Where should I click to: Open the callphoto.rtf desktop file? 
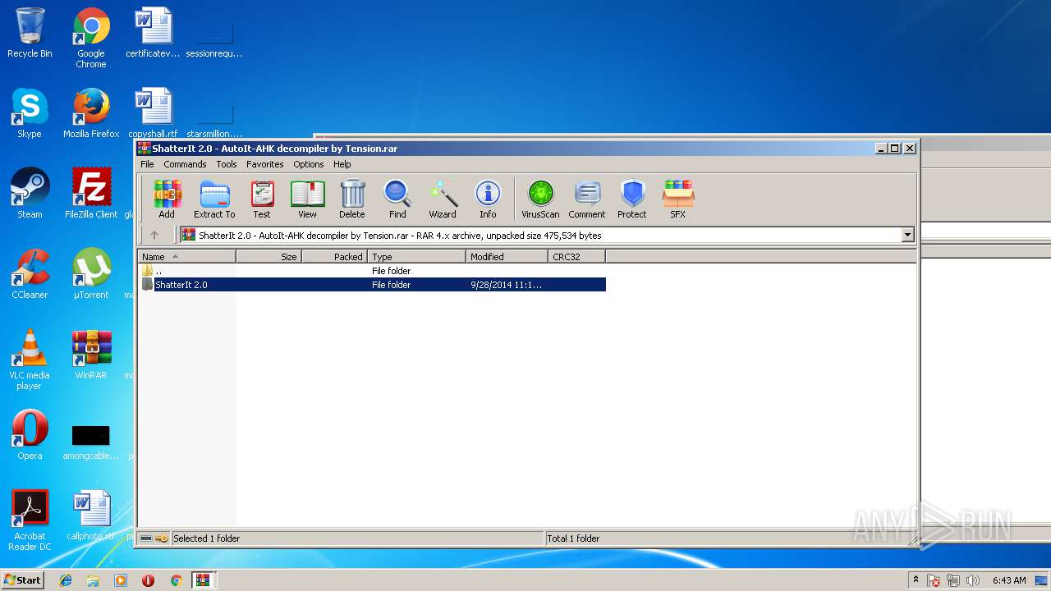(x=91, y=515)
